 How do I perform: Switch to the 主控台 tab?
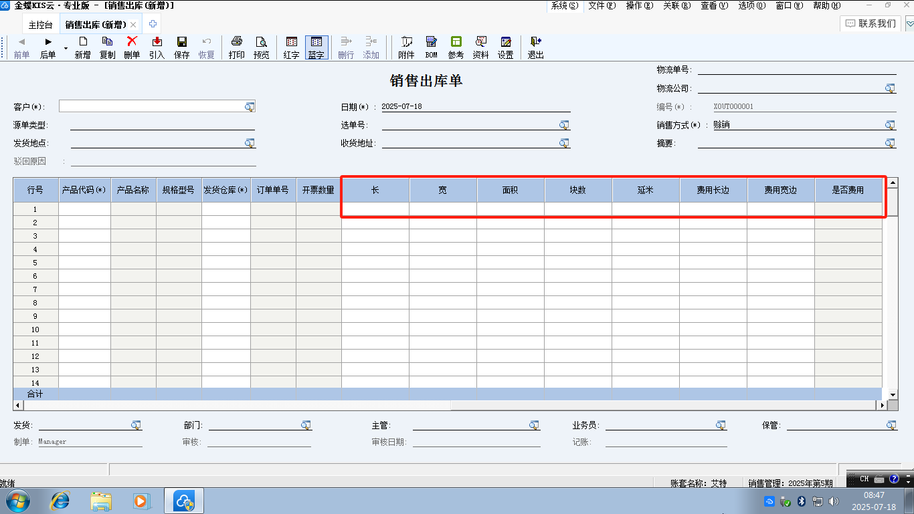(41, 25)
